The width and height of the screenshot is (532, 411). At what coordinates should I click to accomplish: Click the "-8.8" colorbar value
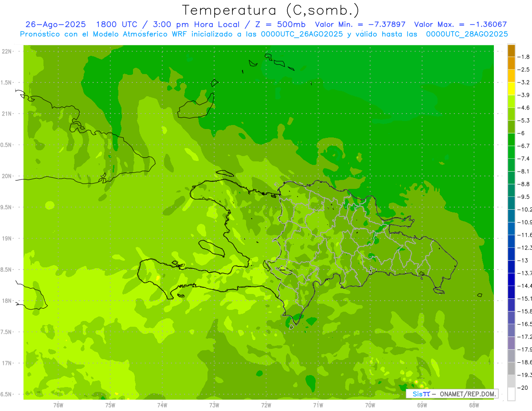click(524, 184)
